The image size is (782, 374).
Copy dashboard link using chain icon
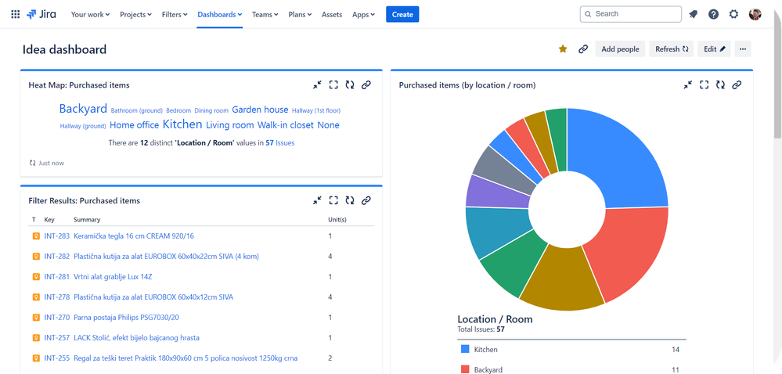click(582, 49)
